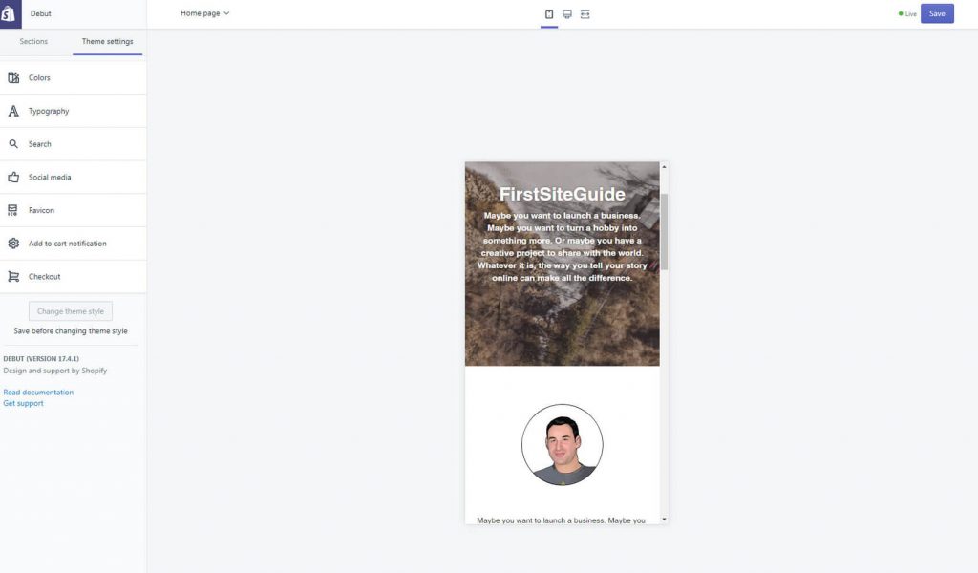Open the Home page dropdown

tap(201, 12)
